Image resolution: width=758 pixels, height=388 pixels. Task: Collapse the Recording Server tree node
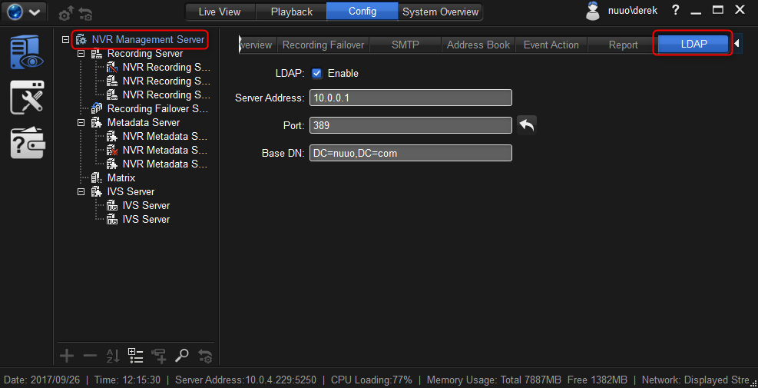point(81,54)
